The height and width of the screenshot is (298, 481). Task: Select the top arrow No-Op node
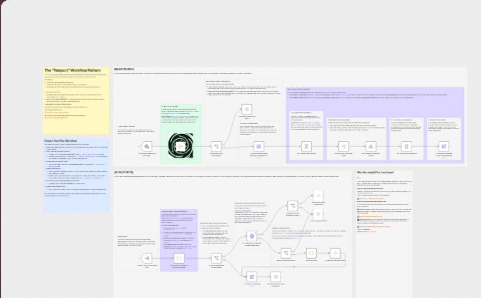(318, 196)
